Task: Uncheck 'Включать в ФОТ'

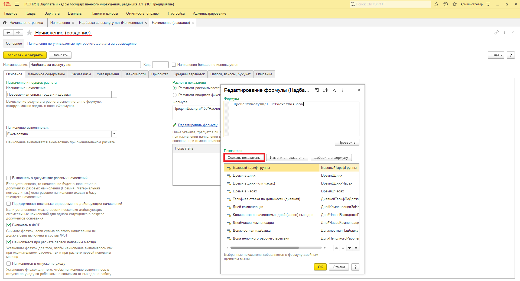Action: click(8, 225)
